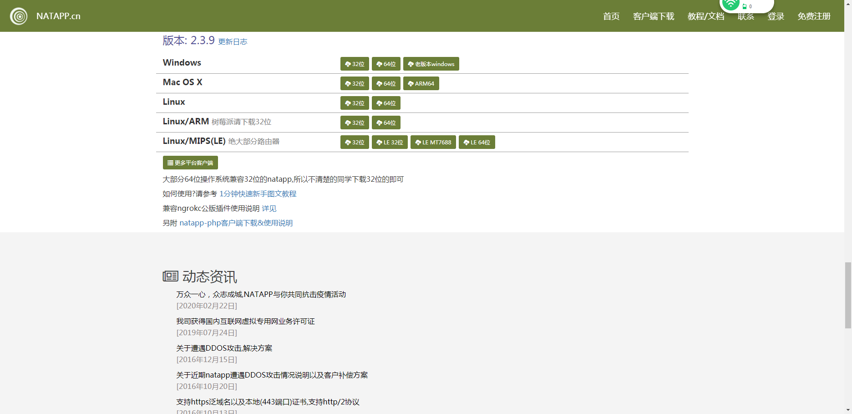Open the NATAPP.cn site title link
This screenshot has width=852, height=414.
point(58,16)
